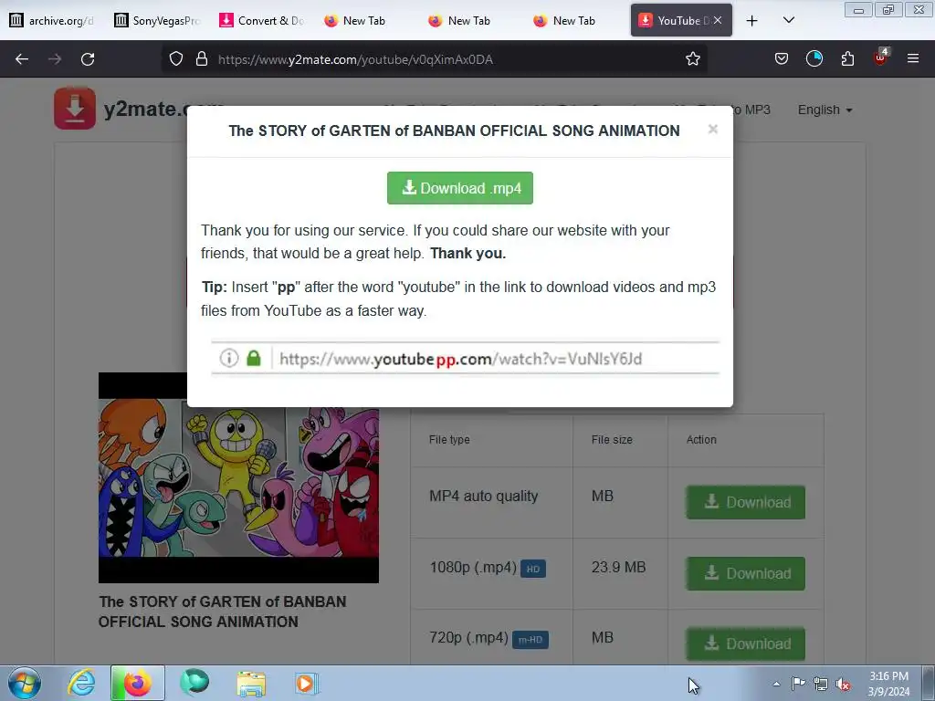Switch to the Convert & Download tab
Viewport: 935px width, 701px height.
coord(262,21)
